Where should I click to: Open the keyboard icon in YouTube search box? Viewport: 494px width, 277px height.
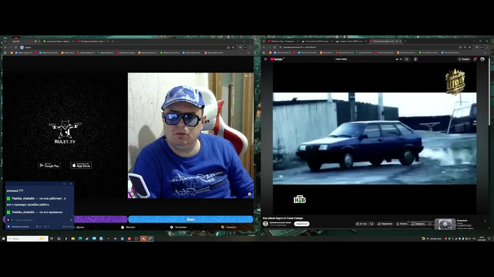pos(397,59)
